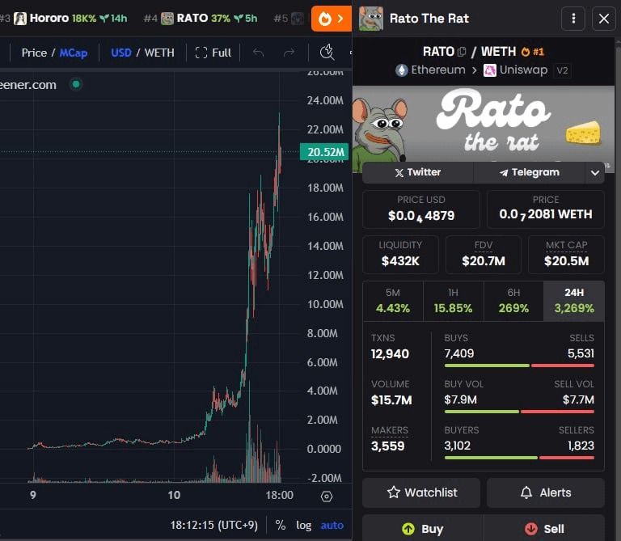Click the V2 pool version badge
Viewport: 621px width, 541px height.
(562, 70)
